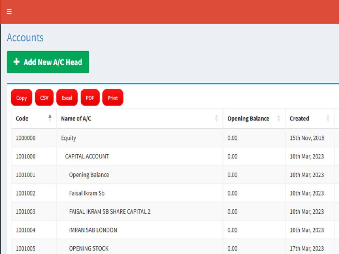Click CAPITAL ACCOUNT row's created date
This screenshot has width=339, height=254.
pyautogui.click(x=307, y=156)
